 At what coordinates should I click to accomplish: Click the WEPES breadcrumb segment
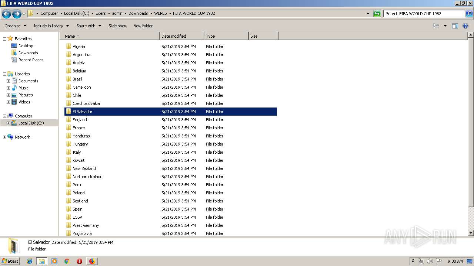(160, 13)
